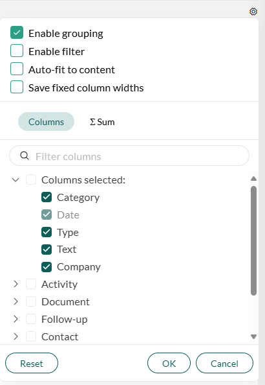Click the vertical scrollbar thumb

(254, 240)
